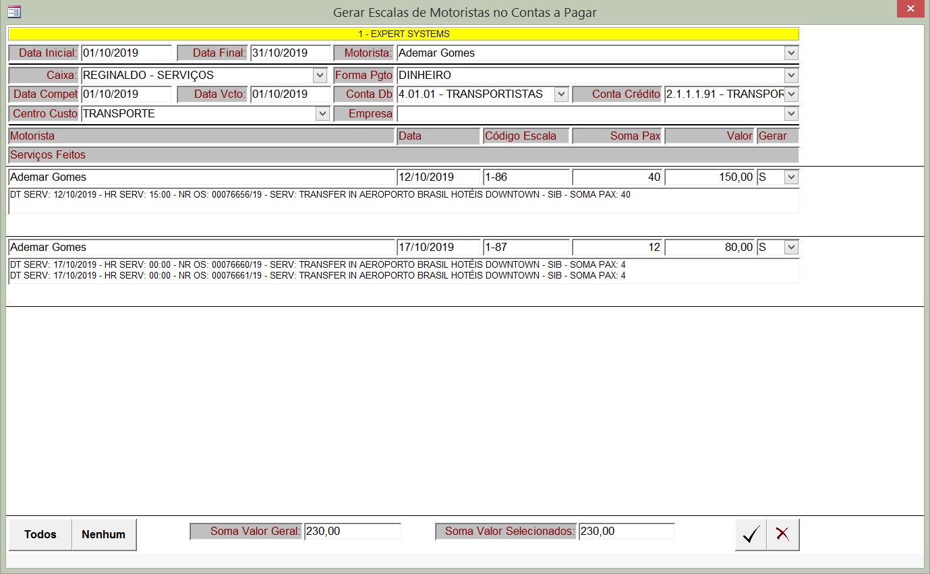
Task: Toggle Gerar dropdown for escala 1-86
Action: click(x=791, y=177)
